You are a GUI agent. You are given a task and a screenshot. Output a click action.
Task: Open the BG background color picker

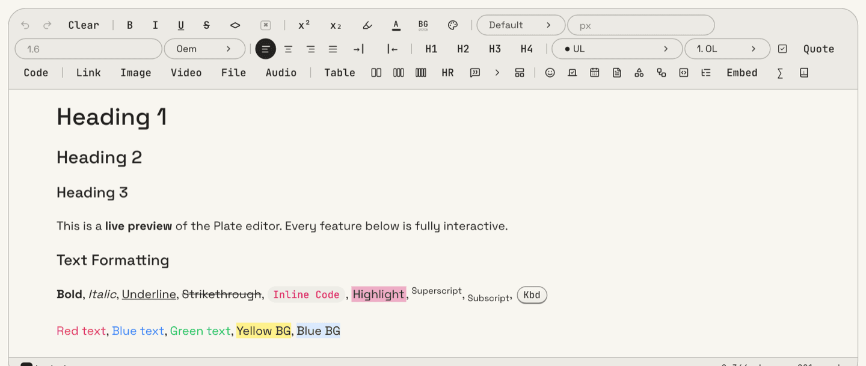click(x=423, y=25)
